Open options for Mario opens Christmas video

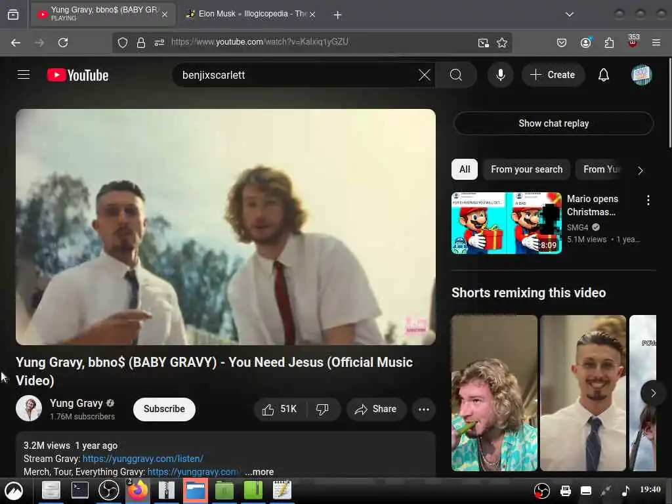pyautogui.click(x=648, y=200)
